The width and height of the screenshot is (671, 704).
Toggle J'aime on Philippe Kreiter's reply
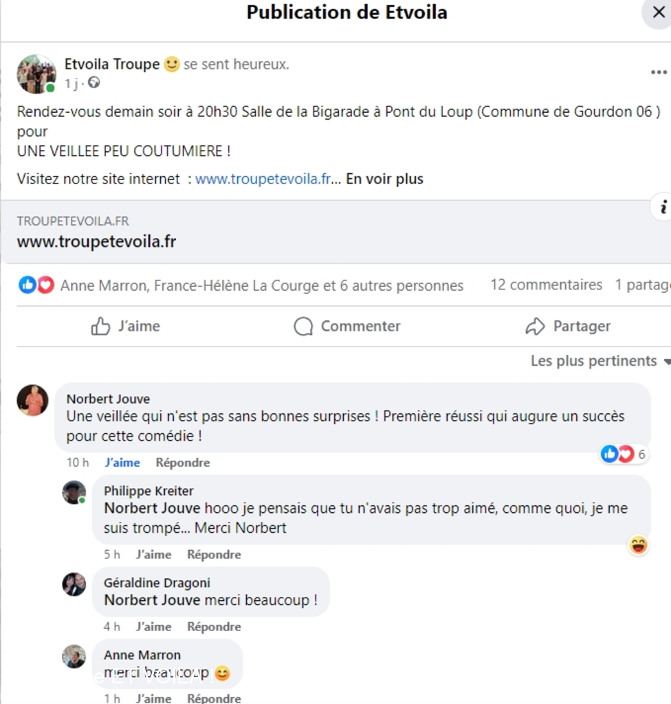pos(153,555)
